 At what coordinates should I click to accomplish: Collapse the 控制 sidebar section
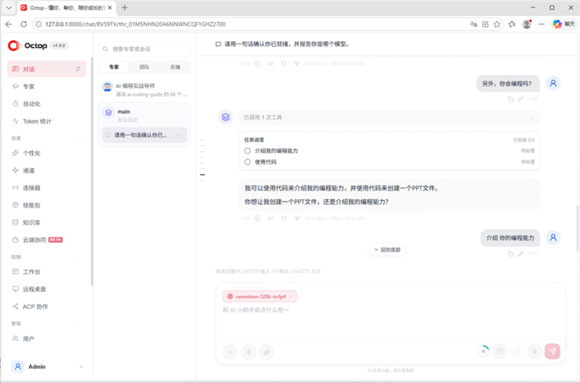[x=79, y=257]
